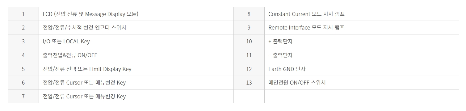Click the LCD Message Display row text
Image resolution: width=466 pixels, height=111 pixels.
(x=90, y=14)
